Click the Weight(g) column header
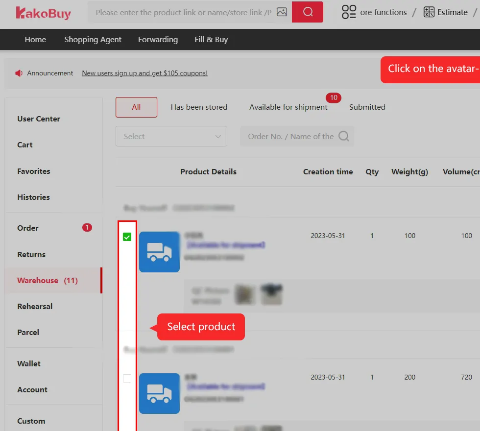 409,172
